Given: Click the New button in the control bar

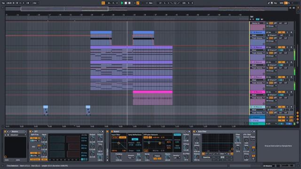Looking at the screenshot, I should (x=151, y=3).
